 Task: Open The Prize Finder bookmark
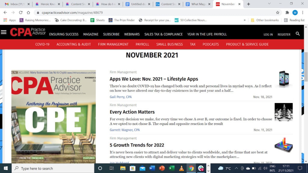[x=122, y=20]
